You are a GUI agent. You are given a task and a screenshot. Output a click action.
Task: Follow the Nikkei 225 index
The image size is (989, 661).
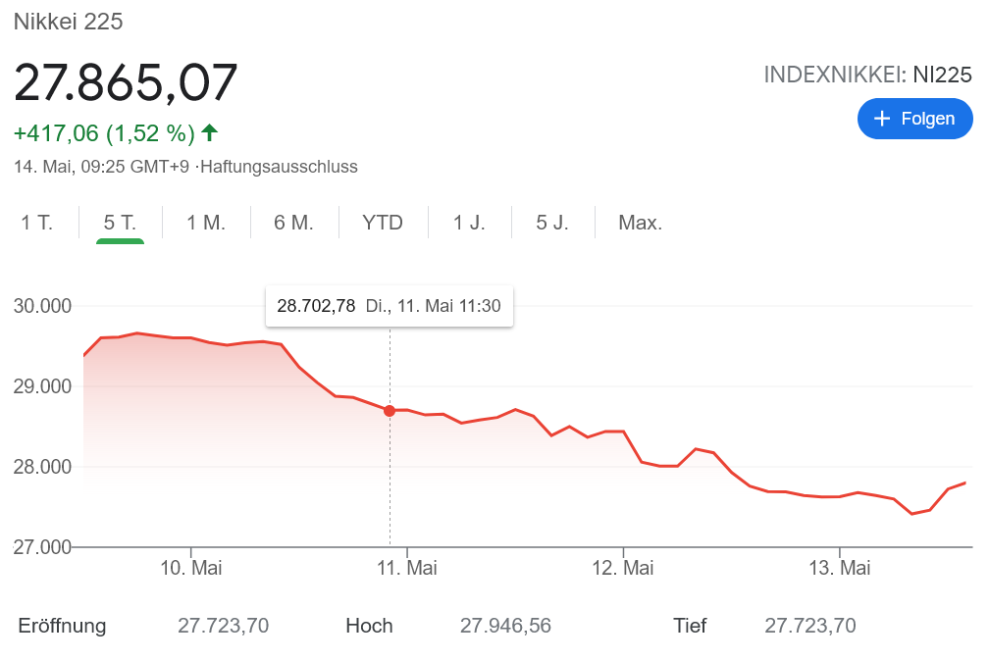(x=914, y=119)
